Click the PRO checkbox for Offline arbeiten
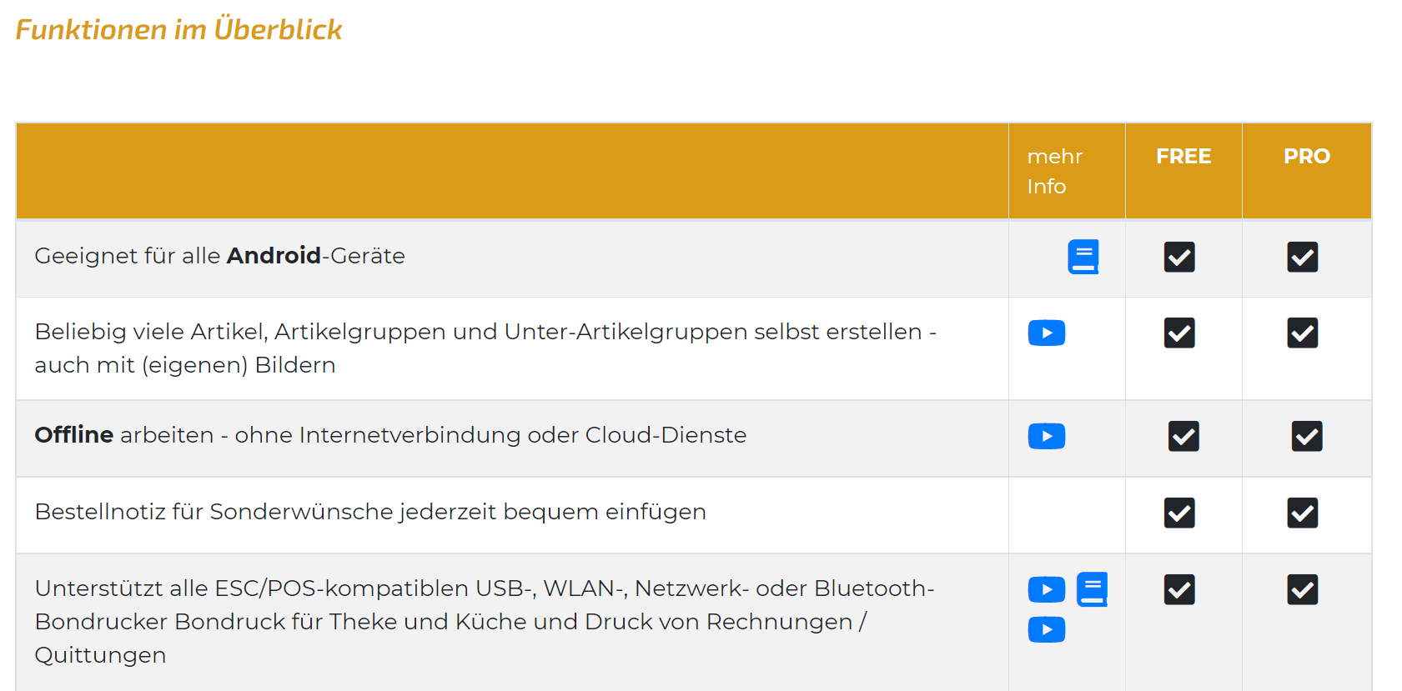Viewport: 1402px width, 691px height. coord(1306,436)
